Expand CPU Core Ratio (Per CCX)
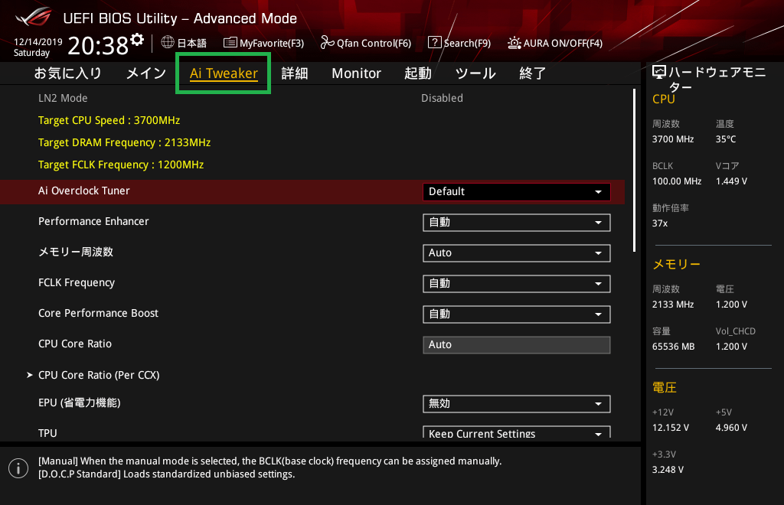 98,375
